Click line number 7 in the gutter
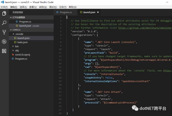Viewport: 172px width, 116px height. point(61,39)
